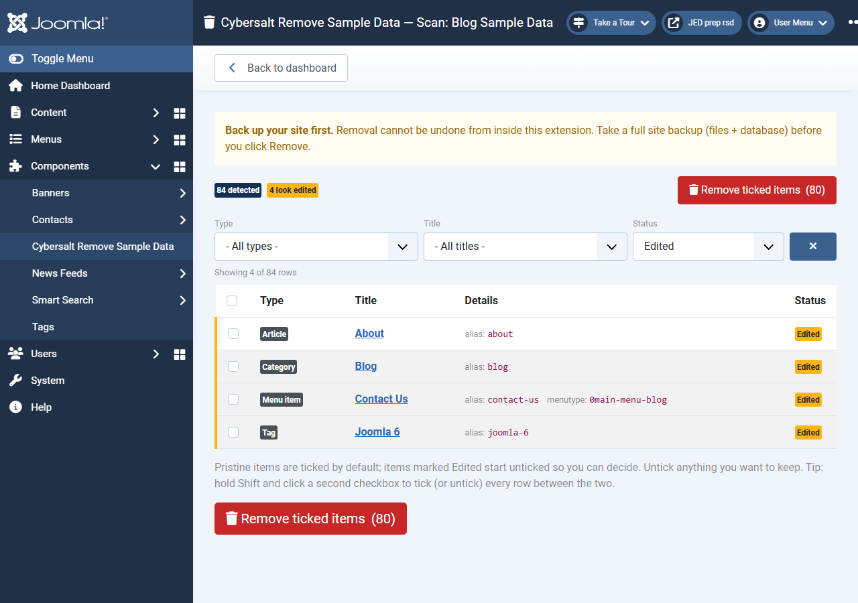Clear filters with the X button
The image size is (858, 603).
tap(813, 247)
